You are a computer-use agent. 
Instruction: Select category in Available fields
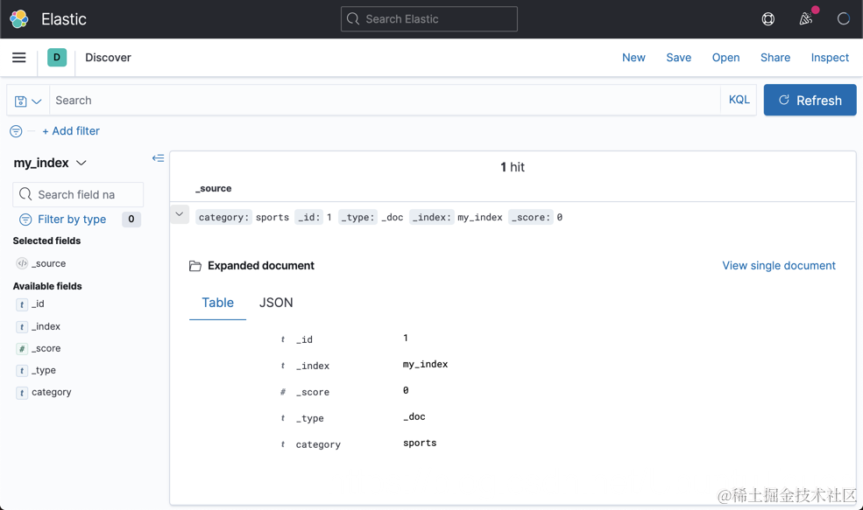[51, 393]
